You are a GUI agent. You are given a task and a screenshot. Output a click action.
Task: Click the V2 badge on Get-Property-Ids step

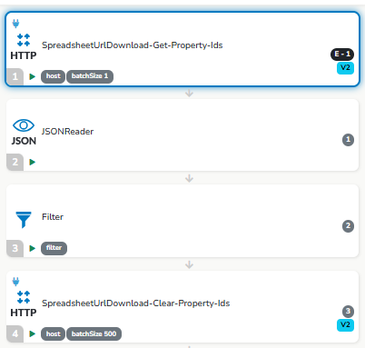(345, 68)
